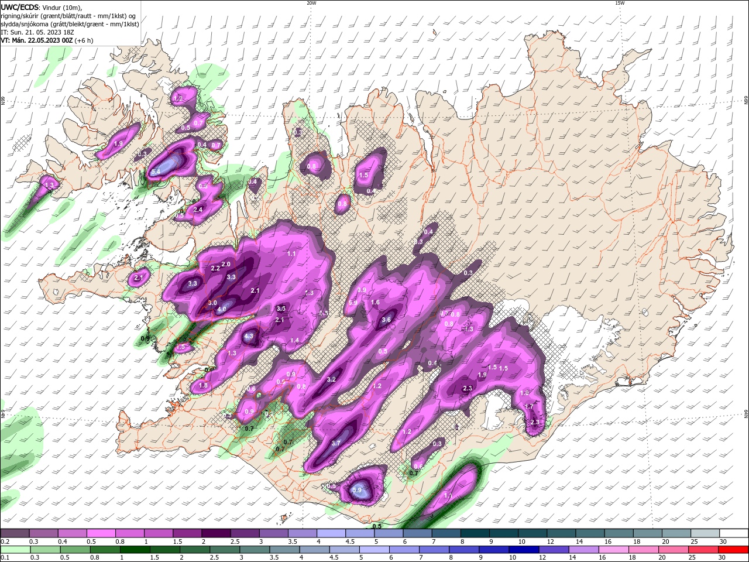The image size is (749, 562).
Task: Click the darkest green swatch labeled 1 in lower legend
Action: [x=135, y=550]
